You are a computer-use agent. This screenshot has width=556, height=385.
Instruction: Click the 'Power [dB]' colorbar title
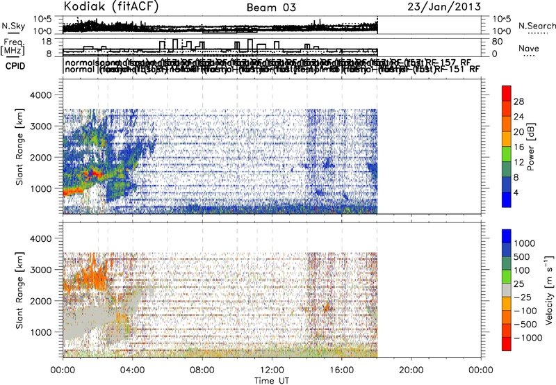pyautogui.click(x=531, y=147)
